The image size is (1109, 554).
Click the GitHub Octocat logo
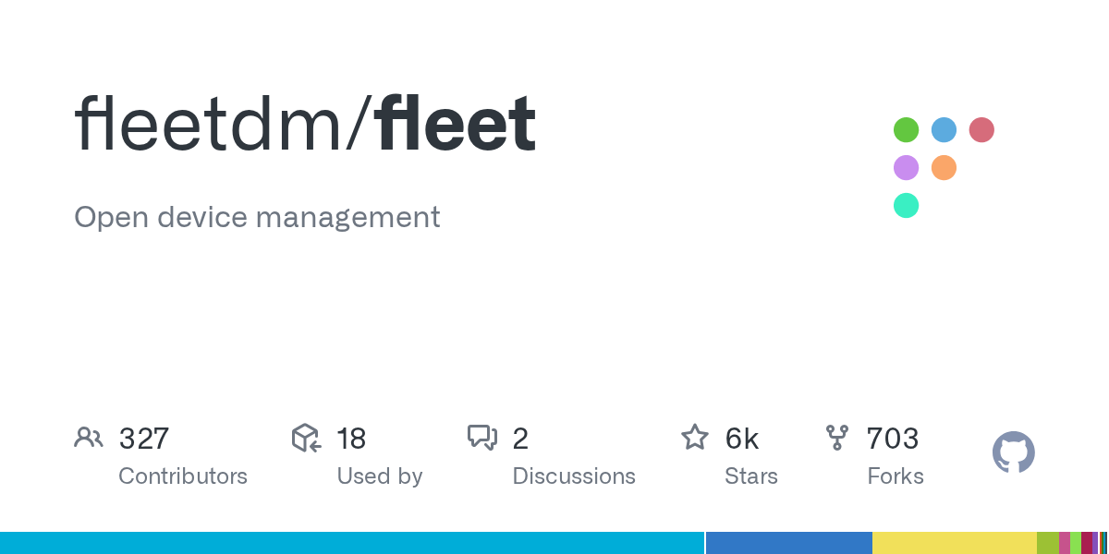[x=1013, y=453]
